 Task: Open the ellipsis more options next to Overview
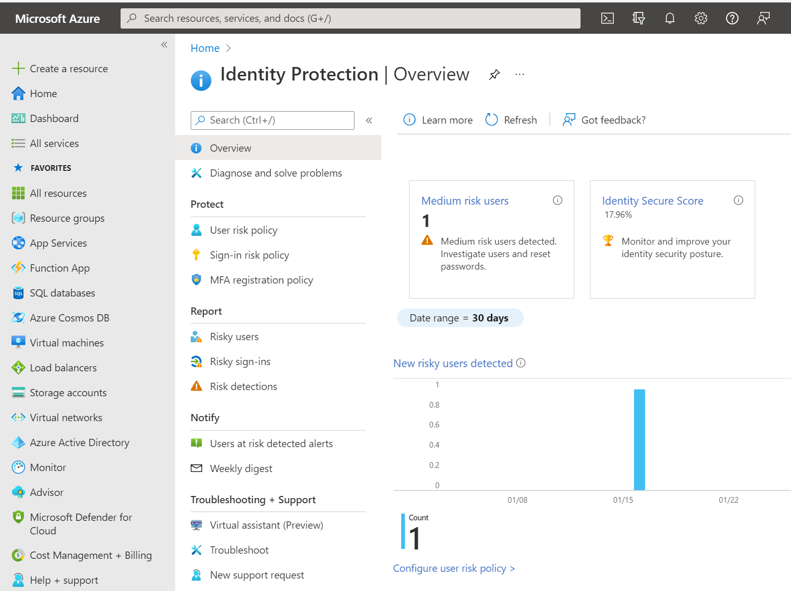[x=520, y=74]
